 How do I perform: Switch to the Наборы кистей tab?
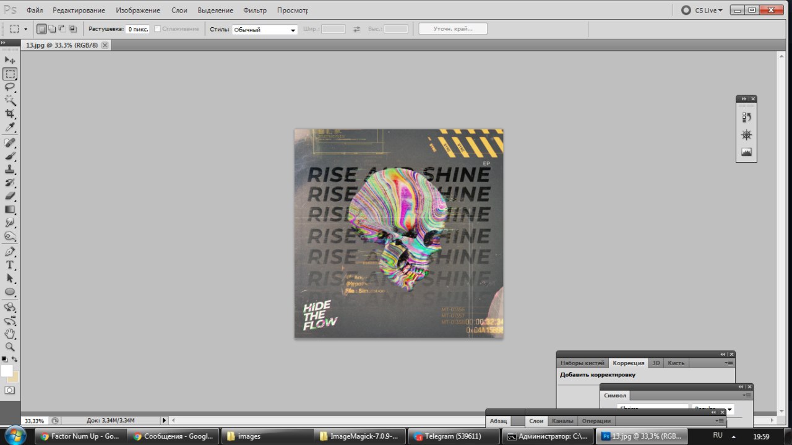[x=582, y=363]
